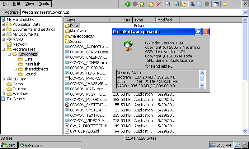Click into the Address path field
The width and height of the screenshot is (249, 149).
click(132, 12)
